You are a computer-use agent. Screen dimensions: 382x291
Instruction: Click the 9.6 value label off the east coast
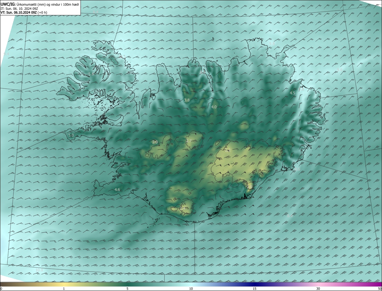(x=340, y=70)
